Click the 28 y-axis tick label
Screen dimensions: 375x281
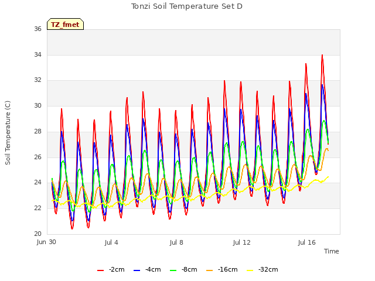click(37, 131)
